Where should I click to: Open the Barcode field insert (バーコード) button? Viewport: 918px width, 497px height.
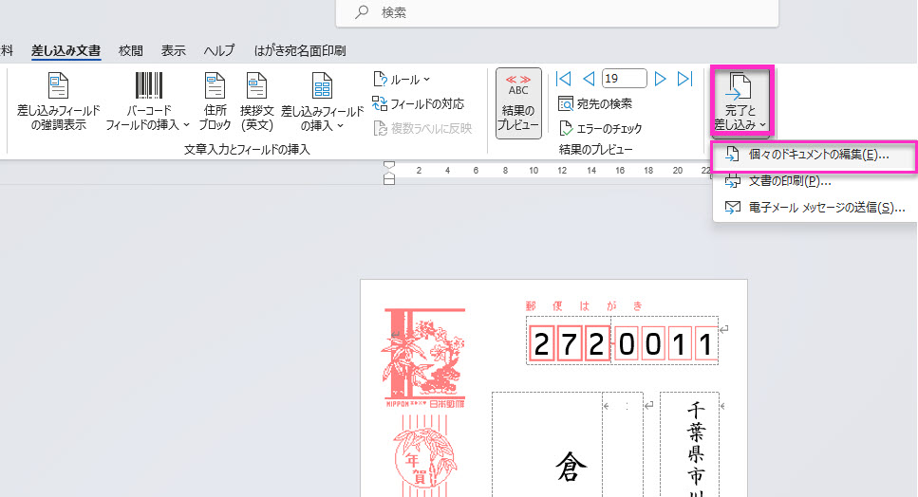148,101
